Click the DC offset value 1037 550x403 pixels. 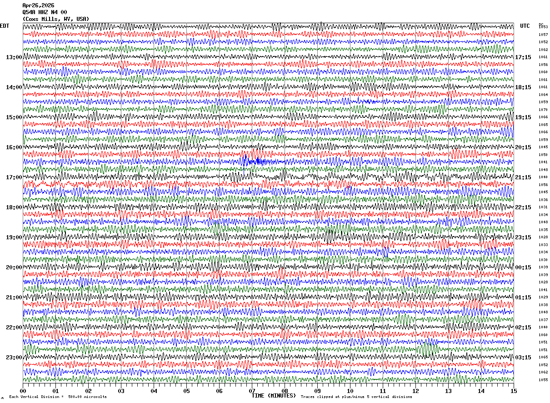(543, 320)
